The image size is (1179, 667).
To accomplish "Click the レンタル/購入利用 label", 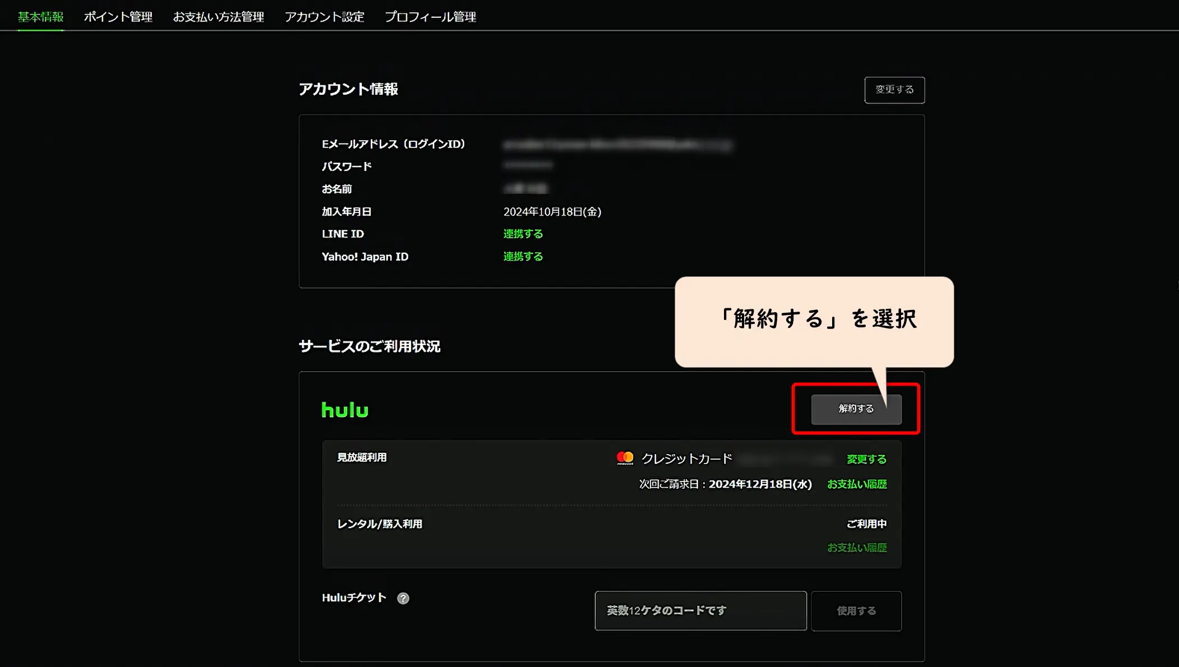I will click(379, 524).
